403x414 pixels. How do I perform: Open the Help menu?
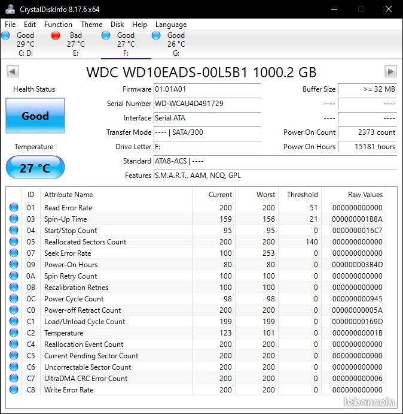click(x=139, y=25)
